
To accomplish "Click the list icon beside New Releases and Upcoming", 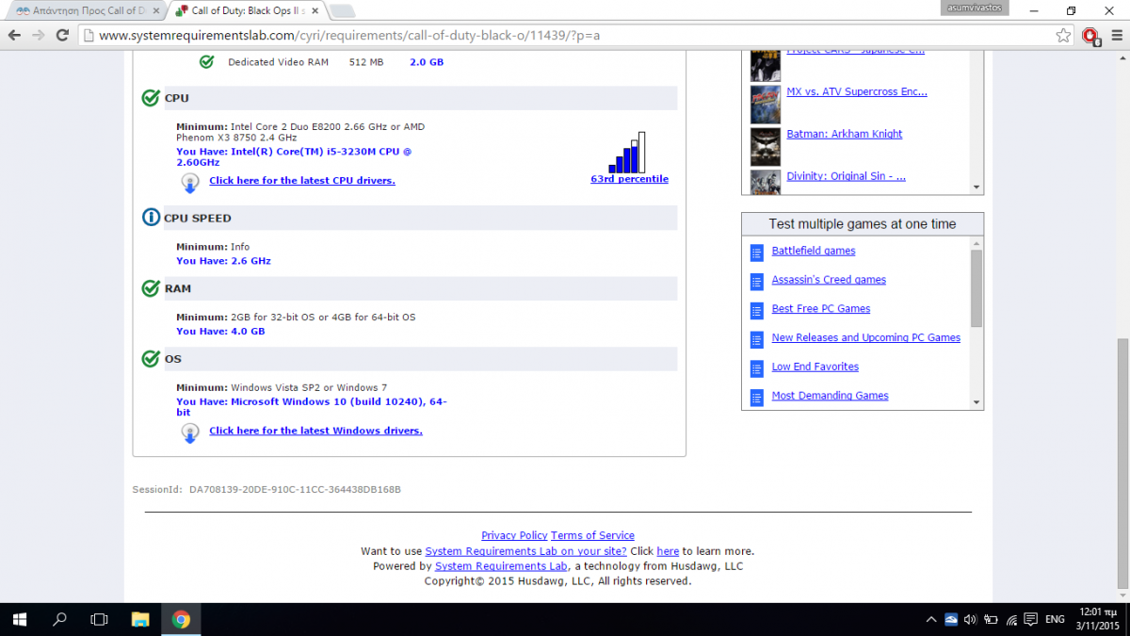I will [x=756, y=339].
